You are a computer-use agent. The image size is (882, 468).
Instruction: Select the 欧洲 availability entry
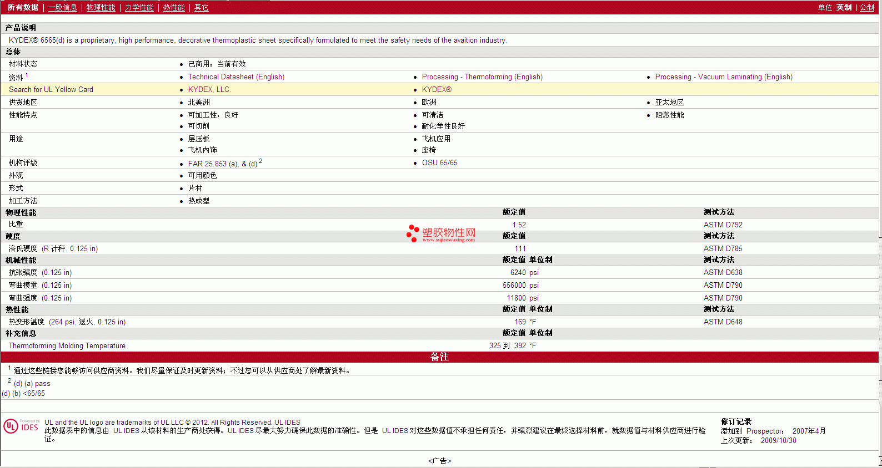tap(429, 103)
